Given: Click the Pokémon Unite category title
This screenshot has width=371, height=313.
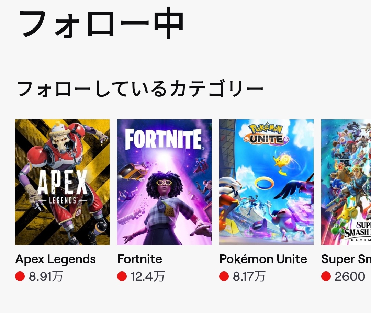Looking at the screenshot, I should (263, 259).
